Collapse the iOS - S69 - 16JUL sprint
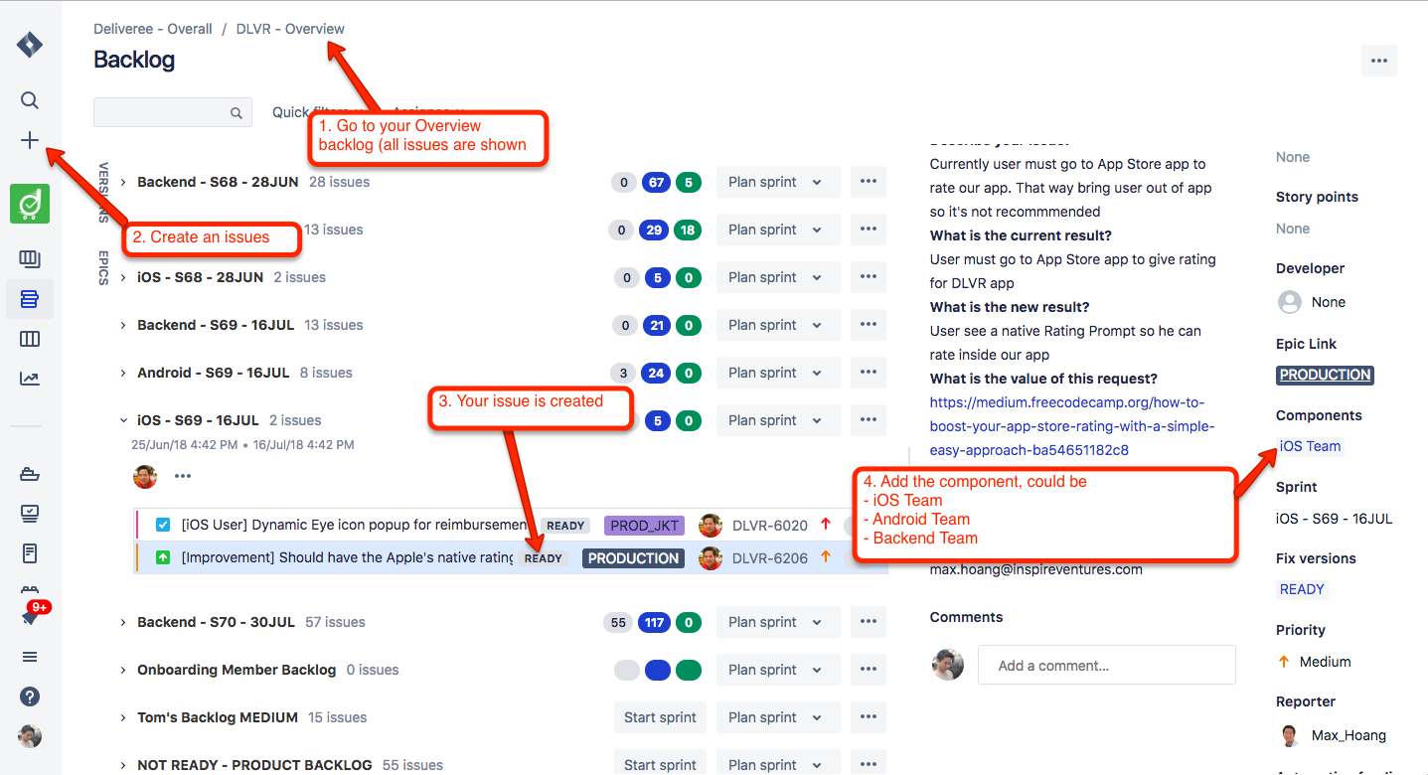Viewport: 1428px width, 775px height. coord(123,420)
